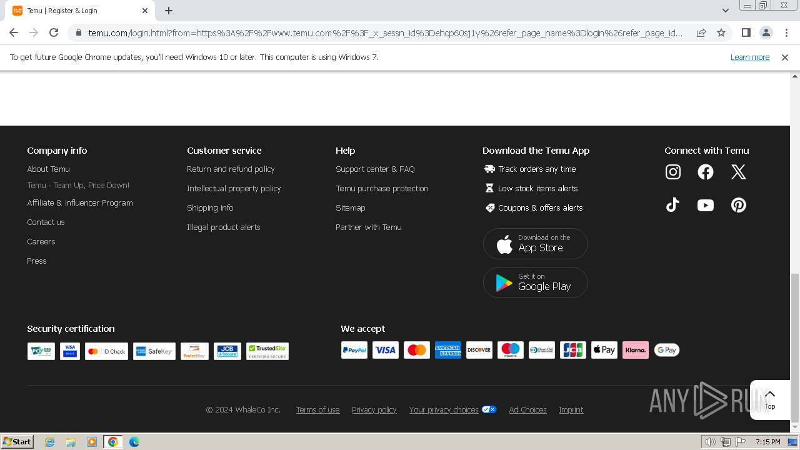Share this page from address bar
The image size is (800, 450).
click(701, 32)
